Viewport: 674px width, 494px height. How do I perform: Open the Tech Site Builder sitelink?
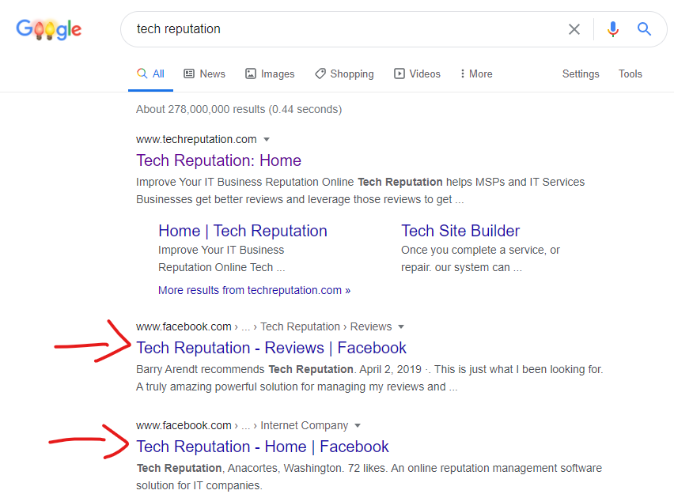pos(460,231)
